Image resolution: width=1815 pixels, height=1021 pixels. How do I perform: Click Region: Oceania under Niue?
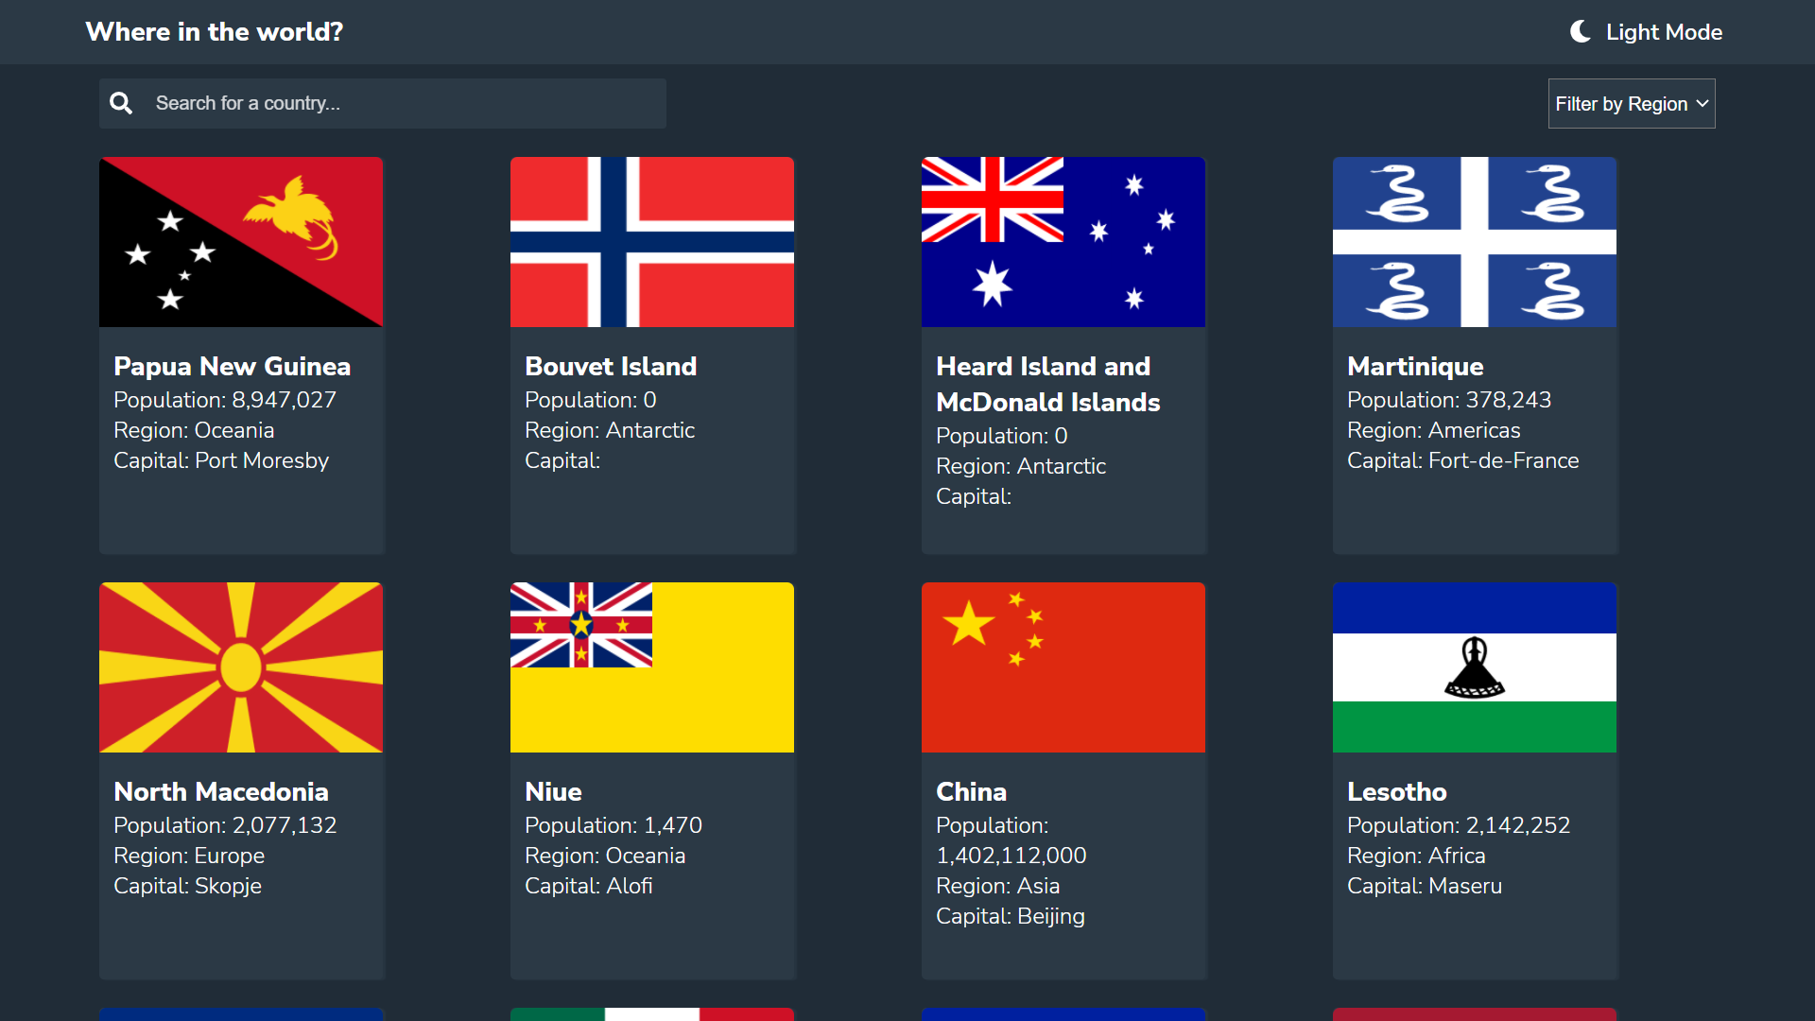pyautogui.click(x=605, y=856)
